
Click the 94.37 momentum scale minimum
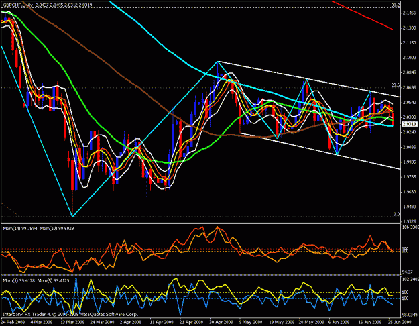tap(407, 272)
